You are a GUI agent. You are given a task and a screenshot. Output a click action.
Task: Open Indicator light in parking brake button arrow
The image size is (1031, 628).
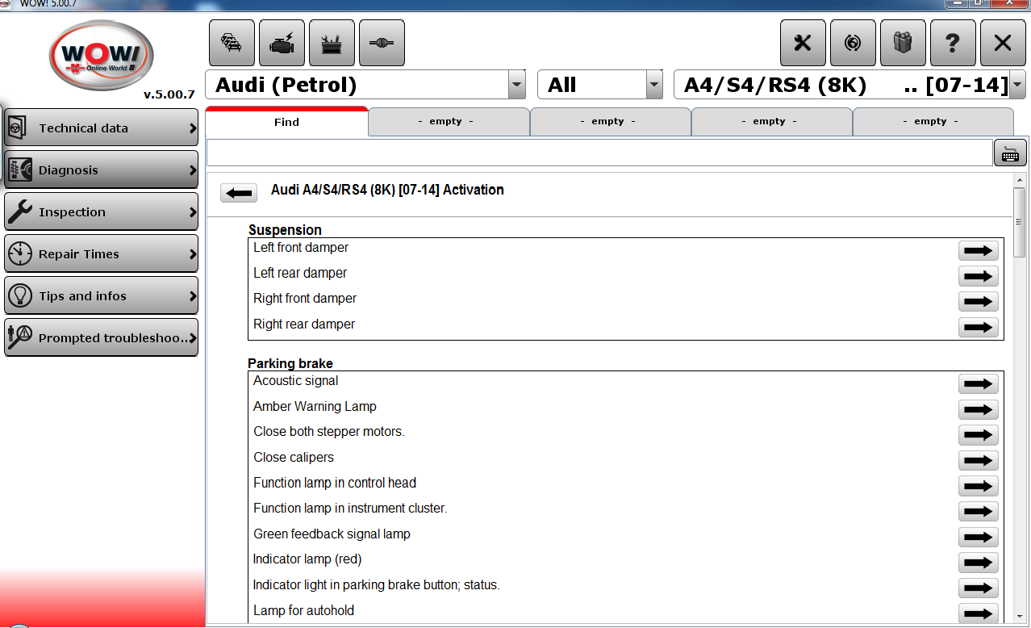pos(978,588)
